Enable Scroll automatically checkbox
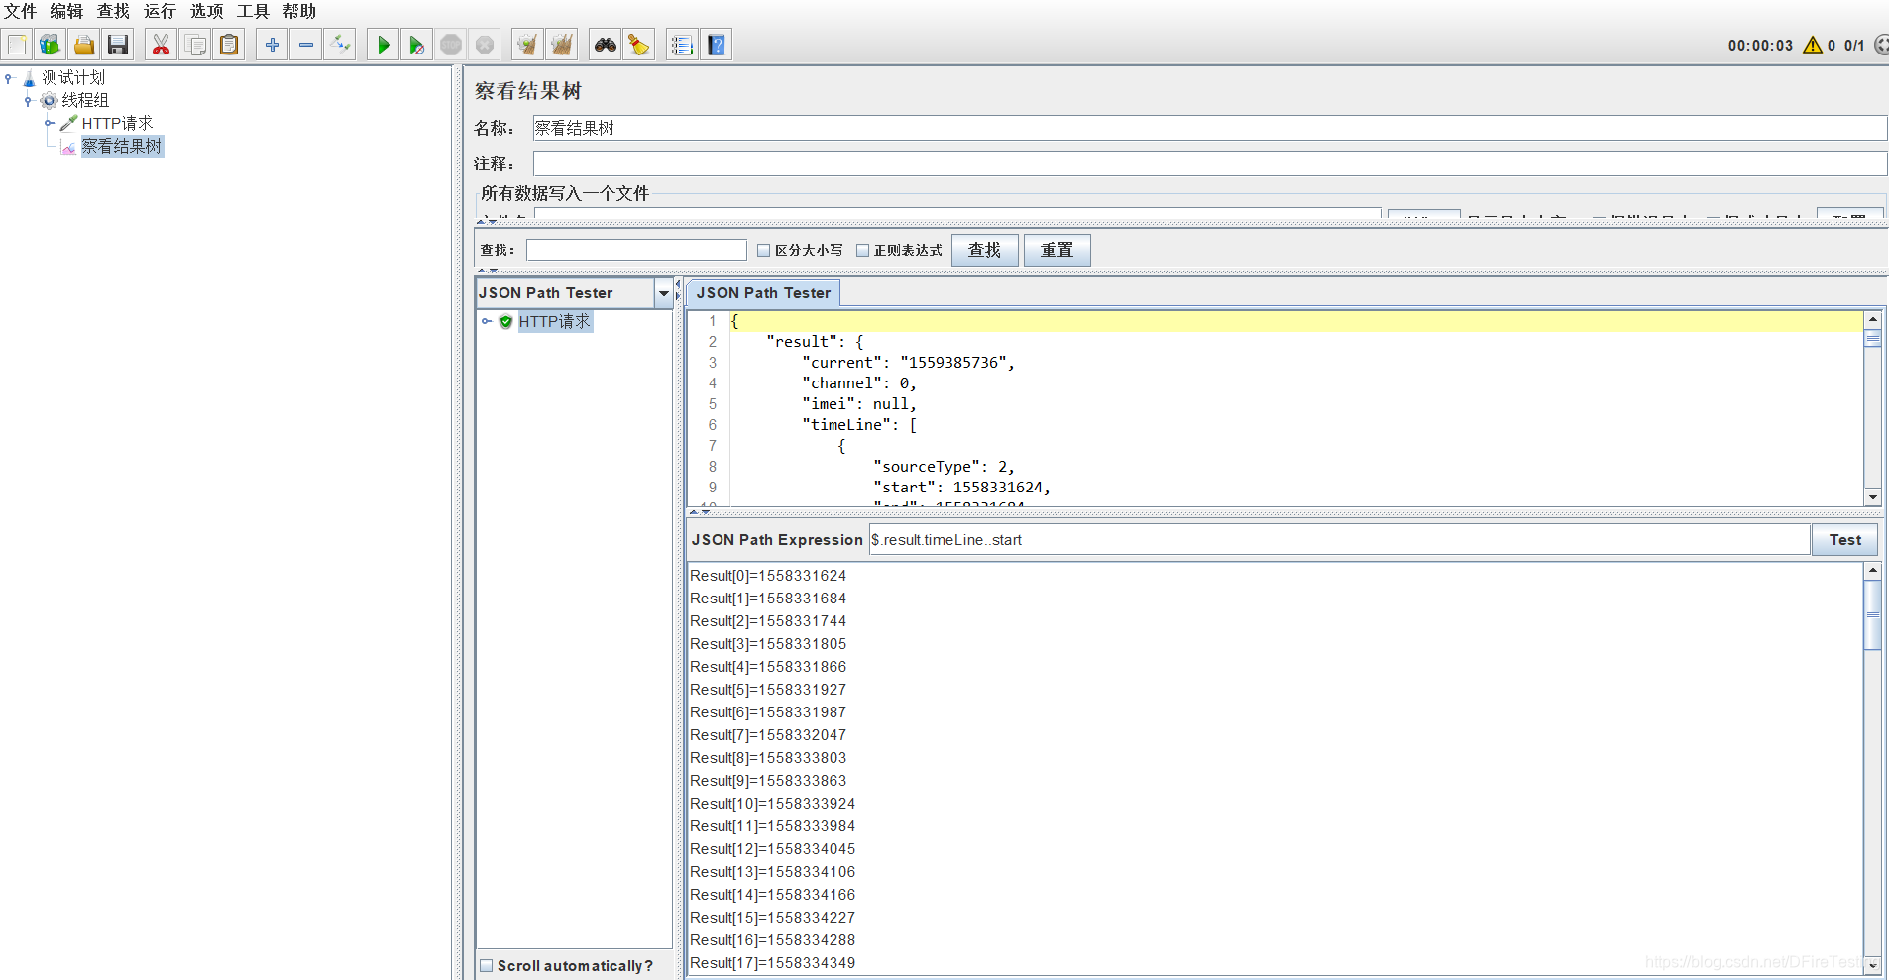The width and height of the screenshot is (1889, 980). coord(486,965)
